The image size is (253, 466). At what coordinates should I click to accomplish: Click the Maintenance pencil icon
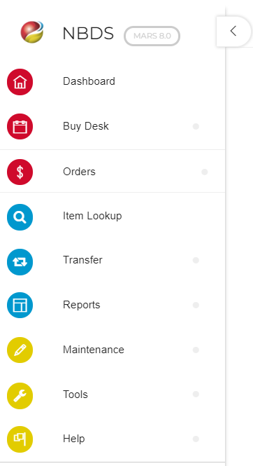pyautogui.click(x=20, y=350)
